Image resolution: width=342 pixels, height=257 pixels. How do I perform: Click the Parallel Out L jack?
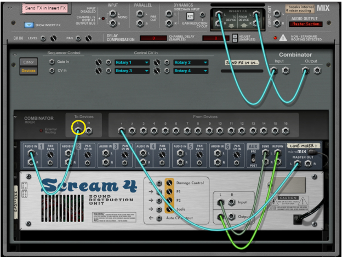(140, 14)
